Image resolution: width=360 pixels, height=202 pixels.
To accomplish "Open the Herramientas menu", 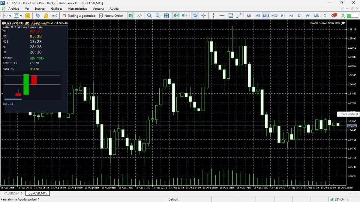I will coord(78,9).
